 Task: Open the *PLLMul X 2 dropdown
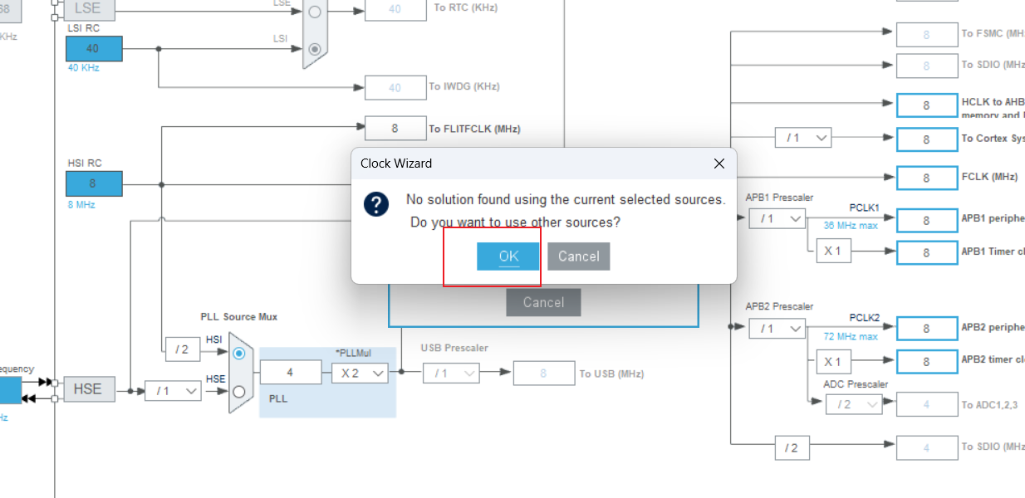360,373
